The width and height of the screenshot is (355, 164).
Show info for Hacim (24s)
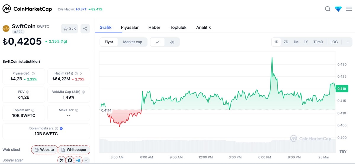click(76, 73)
